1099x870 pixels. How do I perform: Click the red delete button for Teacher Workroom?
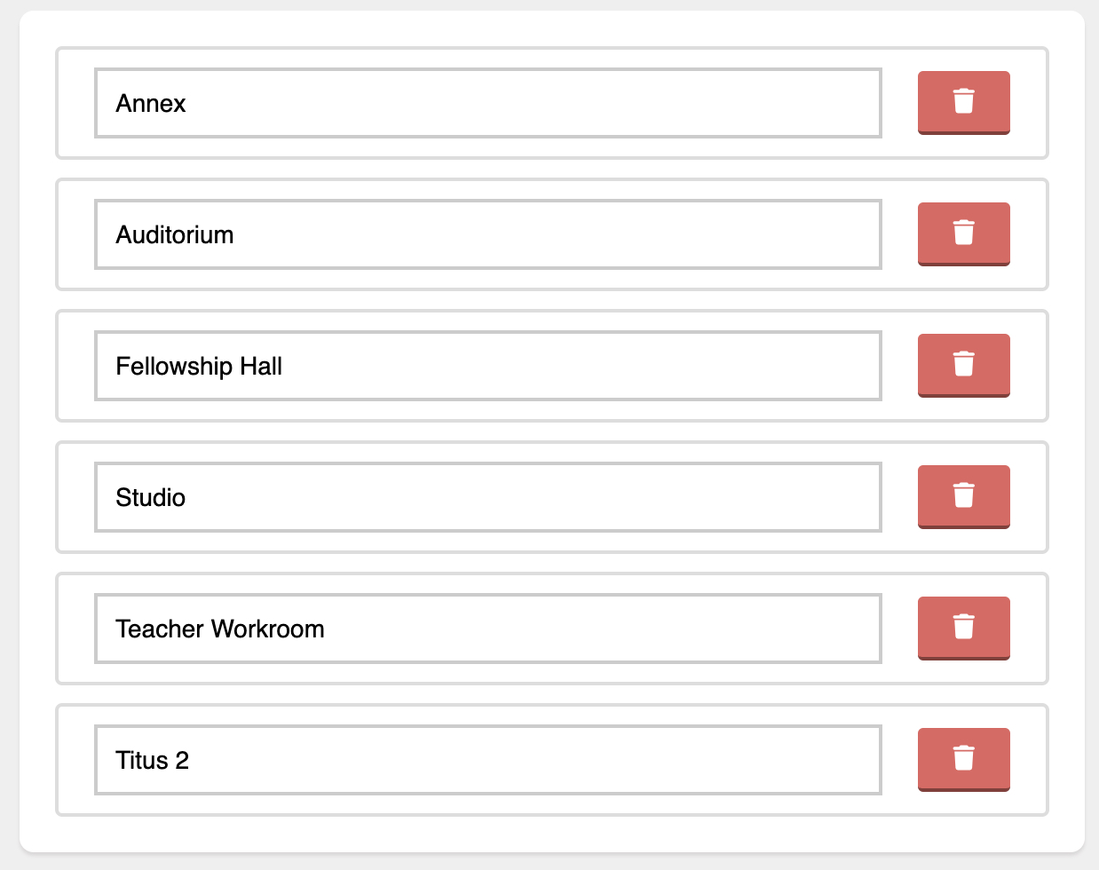point(963,629)
